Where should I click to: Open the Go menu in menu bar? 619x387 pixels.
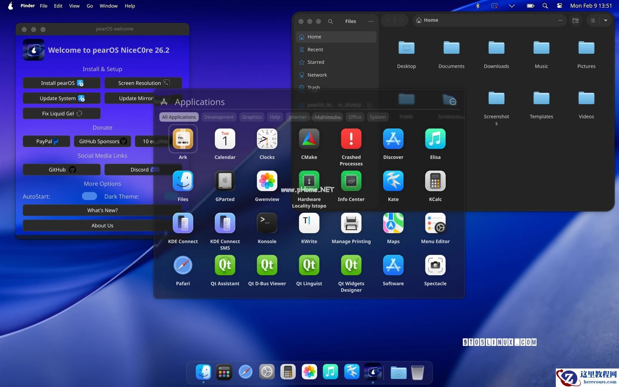pos(90,6)
